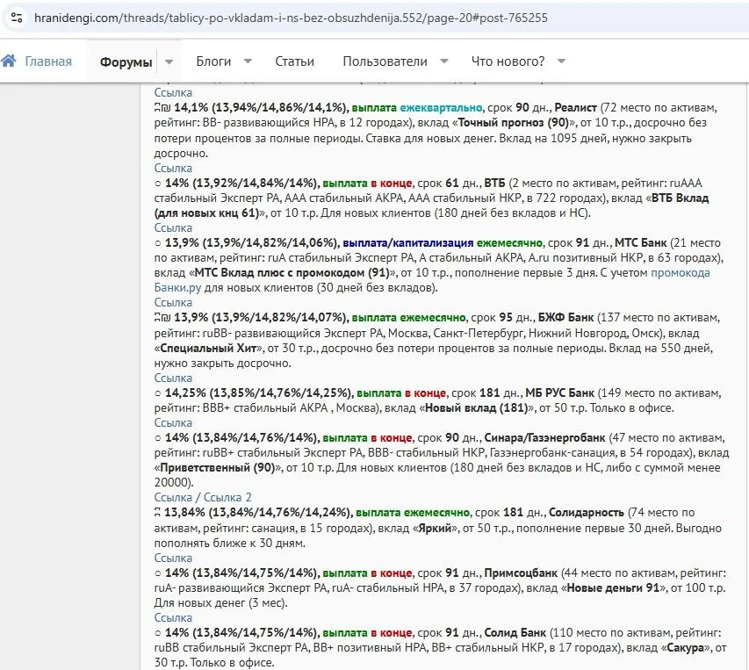Click выплата ежеквартально text in Реалист entry

tap(417, 107)
